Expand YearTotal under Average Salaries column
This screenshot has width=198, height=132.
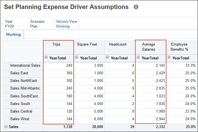click(138, 57)
